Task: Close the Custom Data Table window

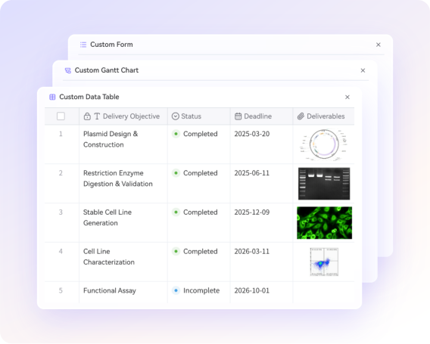Action: pos(347,97)
